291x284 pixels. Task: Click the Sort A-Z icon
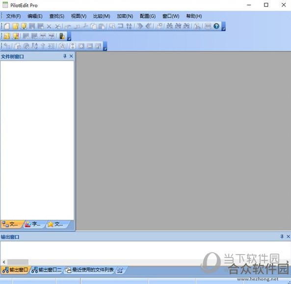point(35,46)
